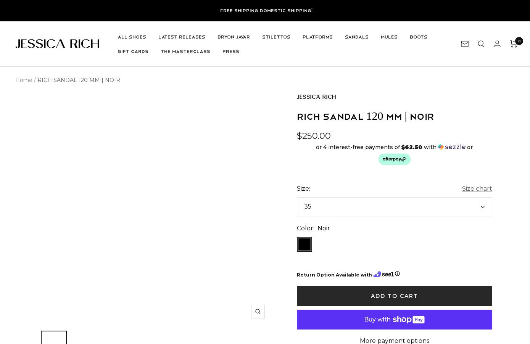Click the image zoom magnifier button
530x344 pixels.
tap(258, 312)
